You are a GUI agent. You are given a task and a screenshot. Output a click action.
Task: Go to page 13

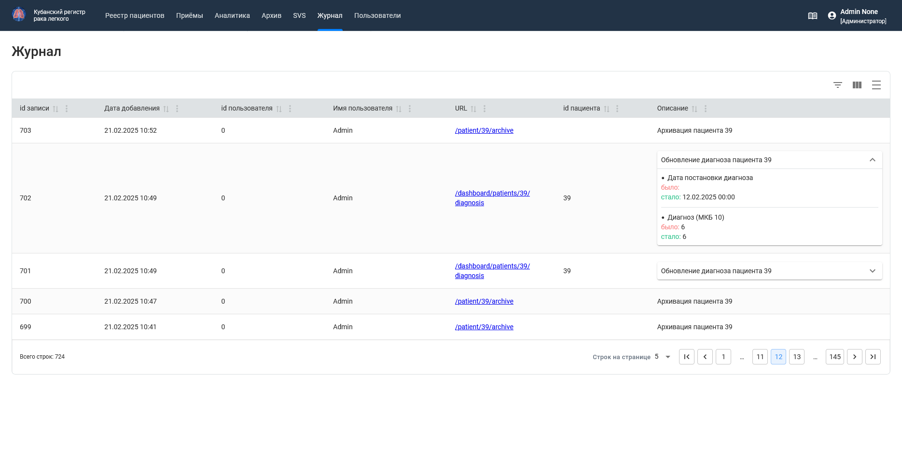coord(797,357)
